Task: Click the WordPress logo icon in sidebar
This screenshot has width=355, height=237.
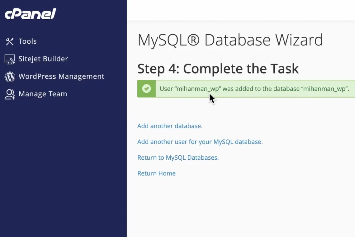Action: (10, 77)
